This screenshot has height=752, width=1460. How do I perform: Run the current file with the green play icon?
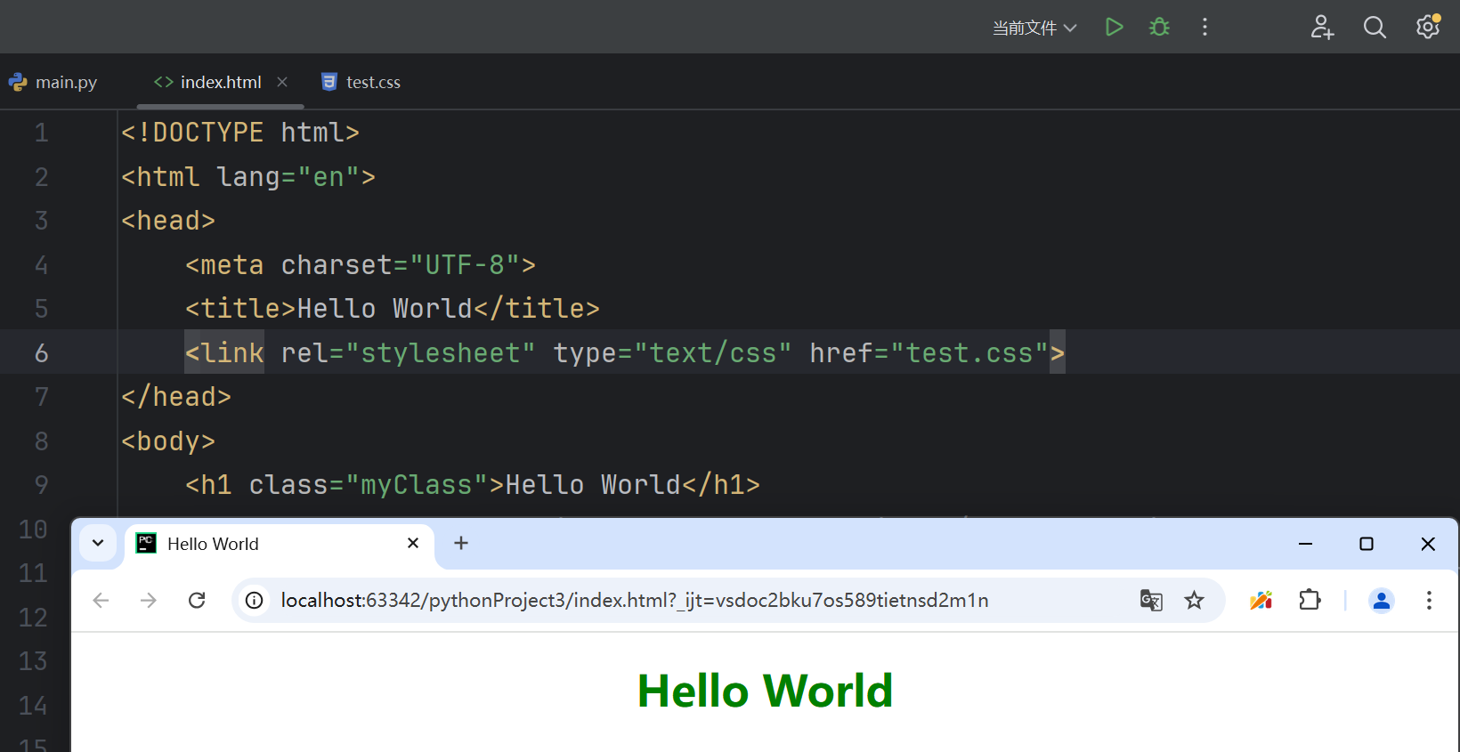1114,27
